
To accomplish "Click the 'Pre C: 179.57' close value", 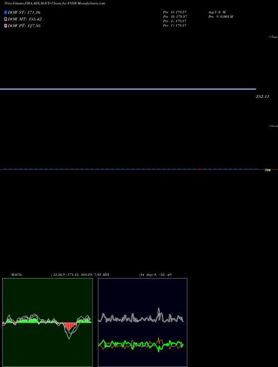I will coord(175,26).
